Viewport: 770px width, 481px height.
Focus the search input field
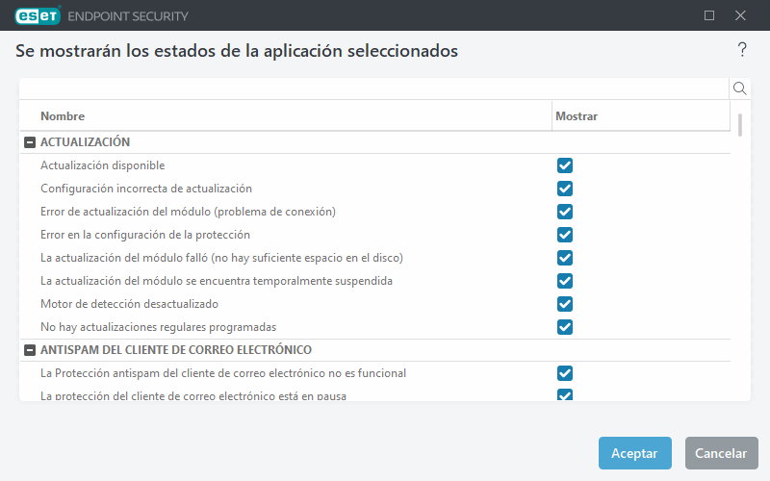point(374,89)
